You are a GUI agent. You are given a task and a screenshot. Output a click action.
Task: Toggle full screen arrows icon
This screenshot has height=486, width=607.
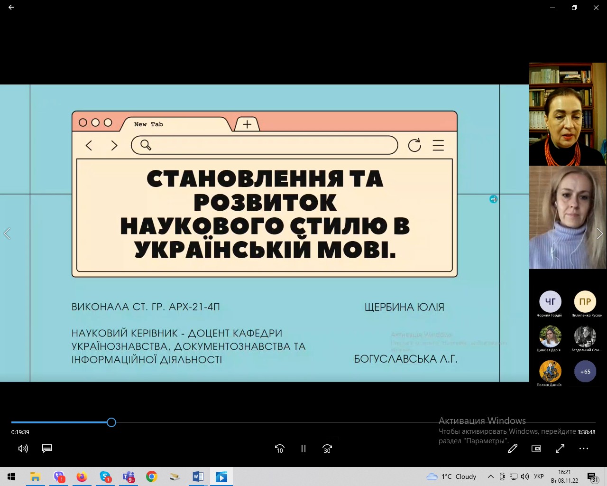[560, 449]
